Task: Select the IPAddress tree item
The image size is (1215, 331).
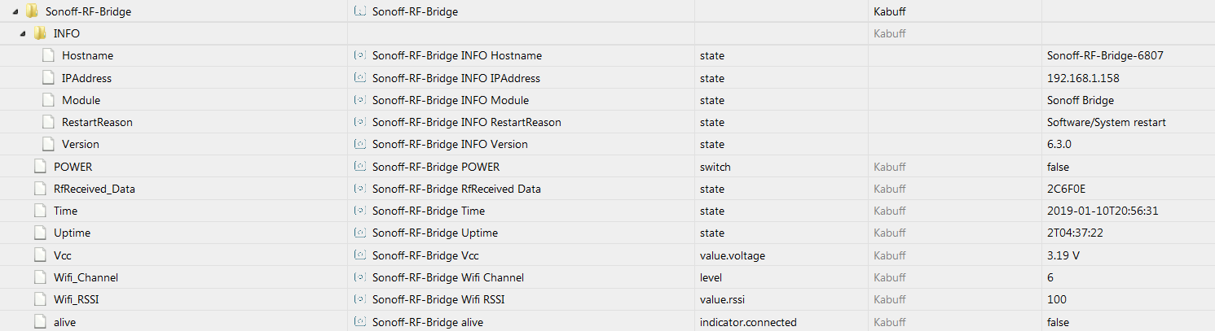Action: [x=86, y=78]
